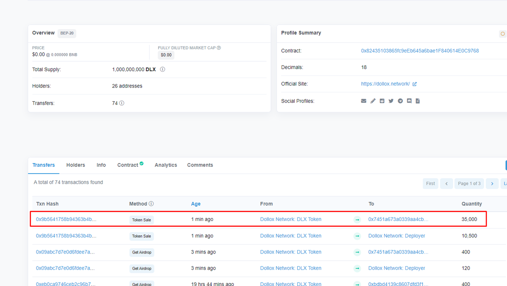Go to the next page arrow
The width and height of the screenshot is (507, 286).
click(x=492, y=183)
